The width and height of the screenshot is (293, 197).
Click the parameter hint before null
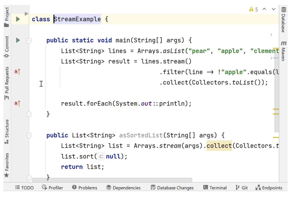click(x=101, y=156)
